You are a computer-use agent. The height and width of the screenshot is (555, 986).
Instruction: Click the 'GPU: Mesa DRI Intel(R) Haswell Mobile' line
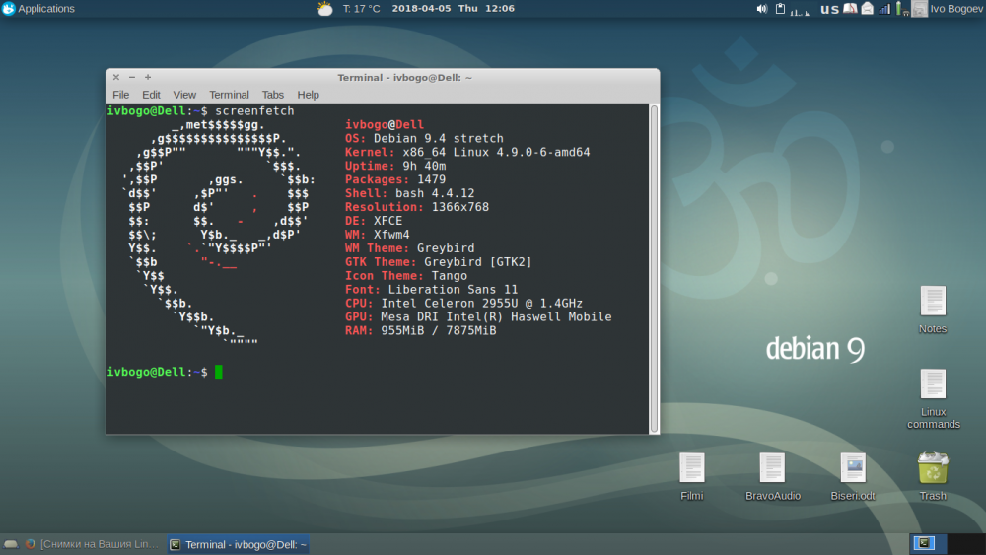tap(478, 316)
